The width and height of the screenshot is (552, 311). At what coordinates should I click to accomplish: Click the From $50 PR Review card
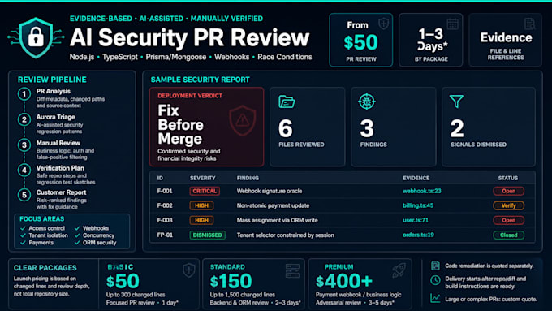coord(361,40)
